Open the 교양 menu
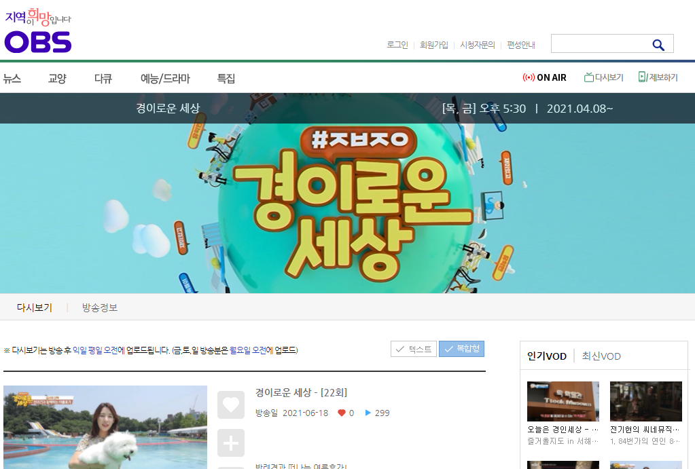 point(57,78)
